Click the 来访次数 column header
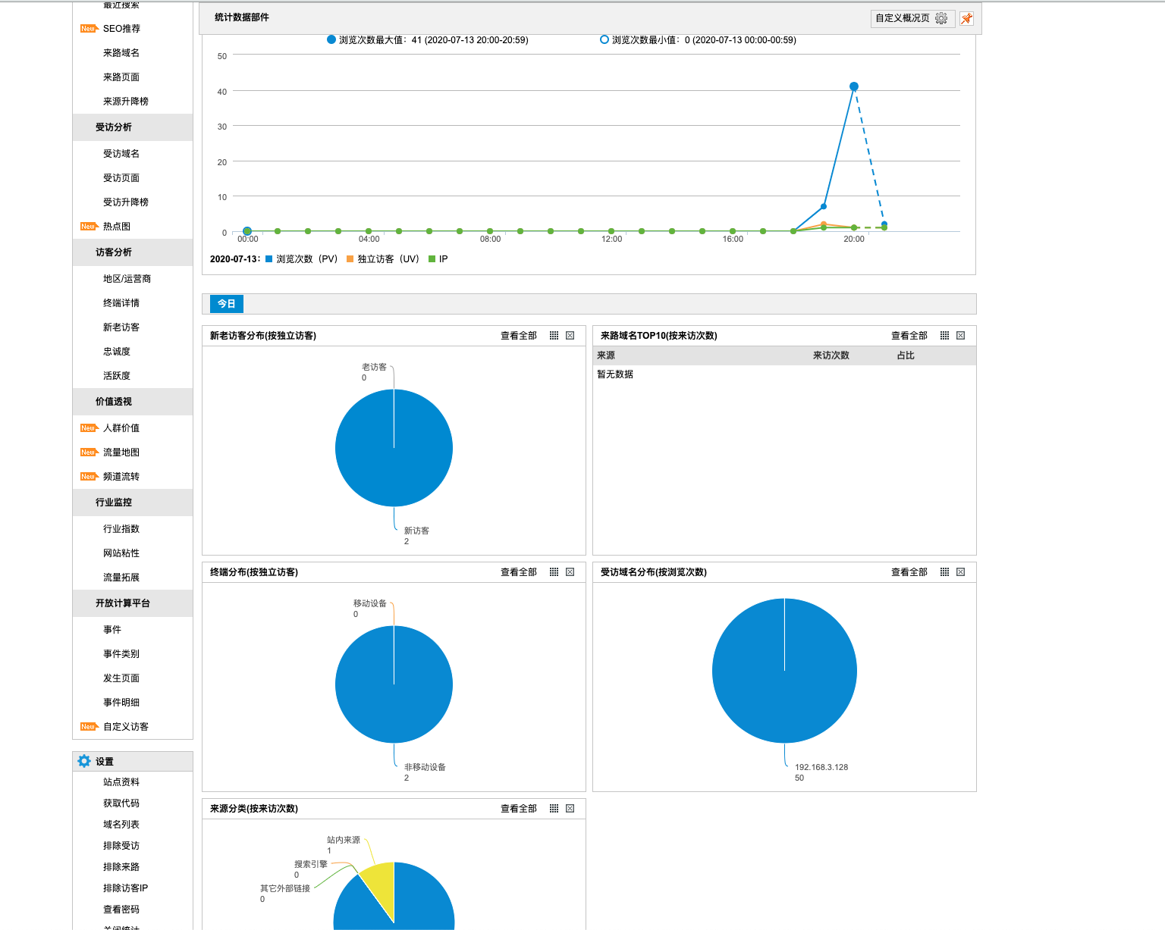Viewport: 1165px width, 930px height. coord(831,355)
